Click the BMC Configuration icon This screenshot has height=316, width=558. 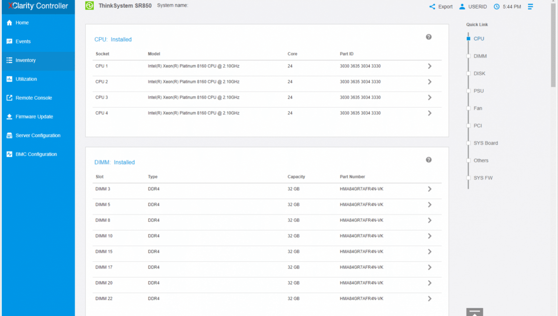pos(9,154)
